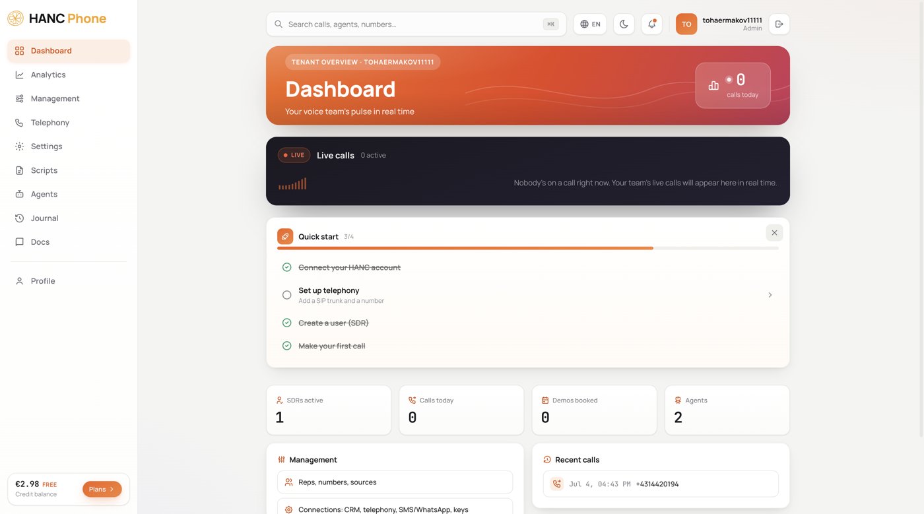Click the Journal history icon

coord(19,218)
